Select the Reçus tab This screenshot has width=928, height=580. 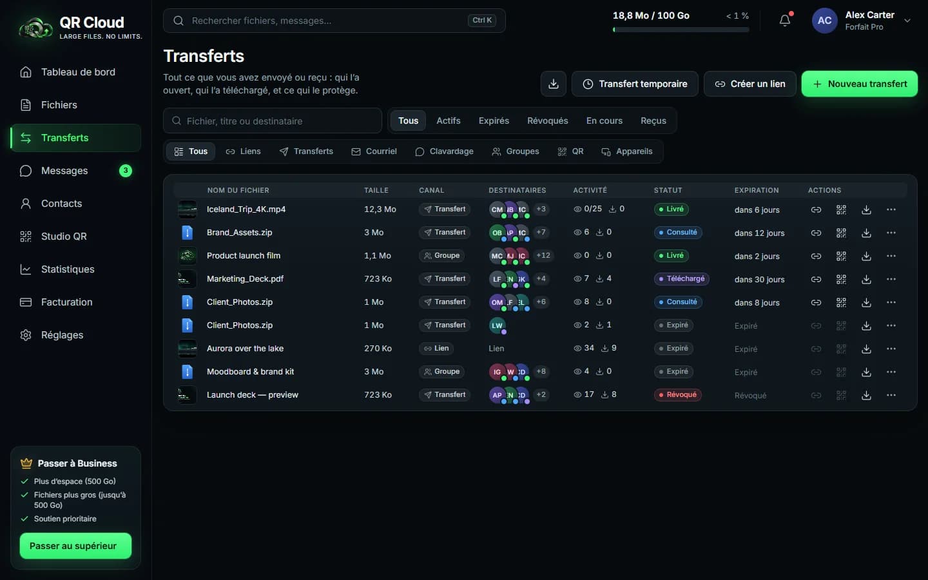pos(653,121)
